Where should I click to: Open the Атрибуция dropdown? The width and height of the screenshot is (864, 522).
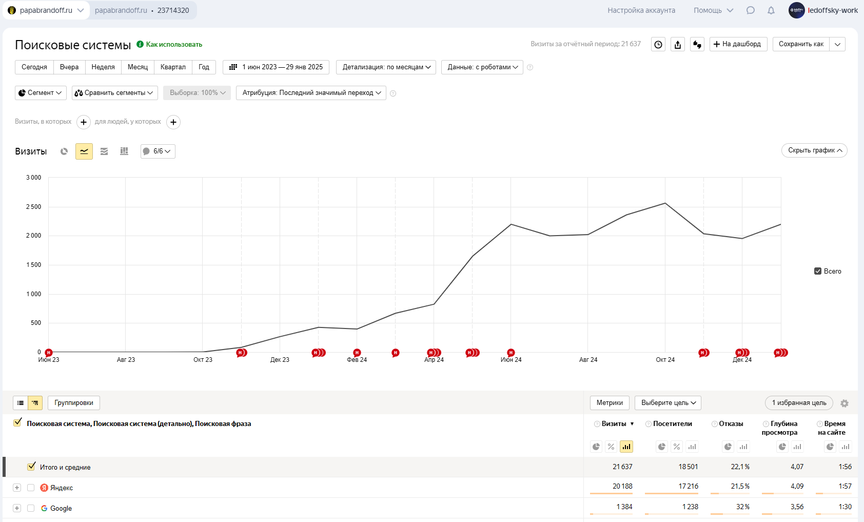[x=311, y=93]
